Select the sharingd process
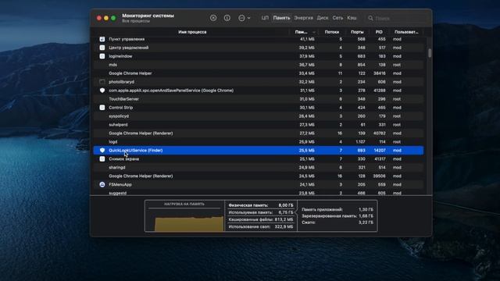The width and height of the screenshot is (500, 281). [x=259, y=168]
